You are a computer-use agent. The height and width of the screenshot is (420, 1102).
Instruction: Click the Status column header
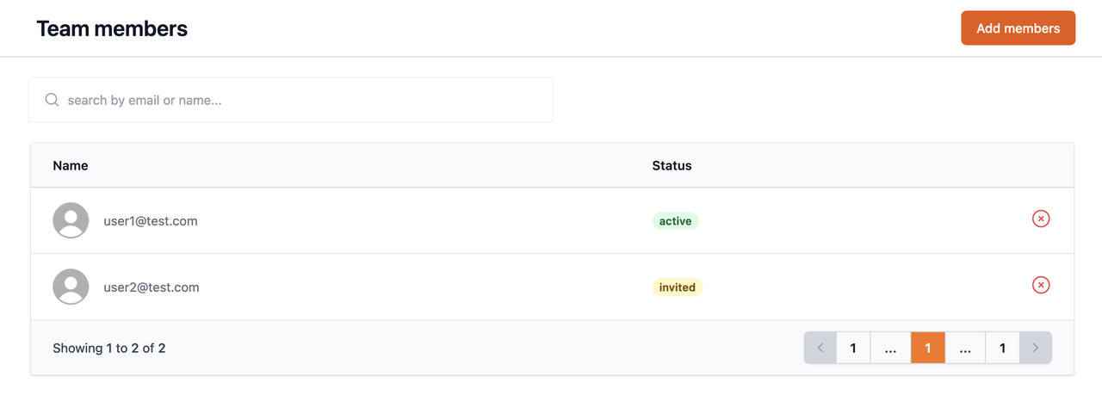coord(672,165)
